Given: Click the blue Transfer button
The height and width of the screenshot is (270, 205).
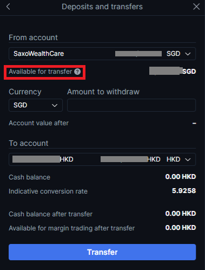Looking at the screenshot, I should [102, 252].
